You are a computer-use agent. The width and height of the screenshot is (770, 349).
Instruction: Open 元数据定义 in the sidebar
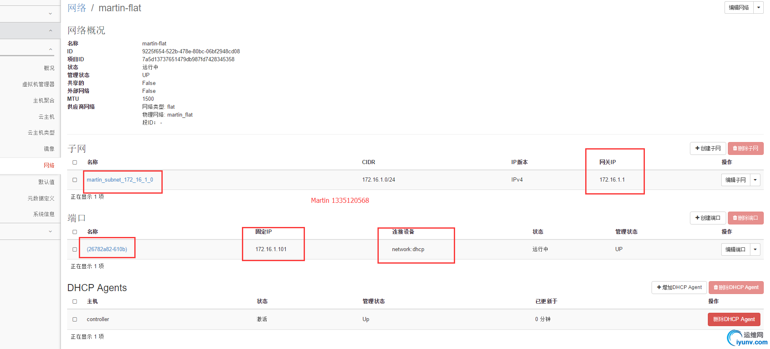click(x=41, y=198)
